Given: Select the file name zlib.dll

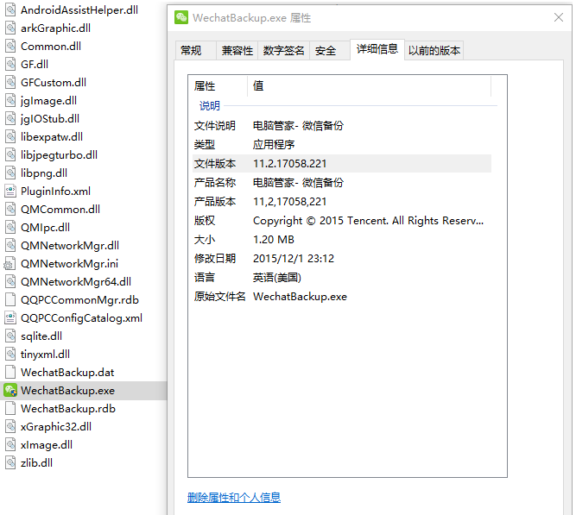Looking at the screenshot, I should tap(36, 463).
